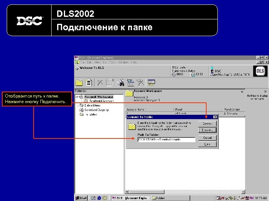
Task: Click Cancel in Connect To Folder dialog
Action: pos(207,138)
